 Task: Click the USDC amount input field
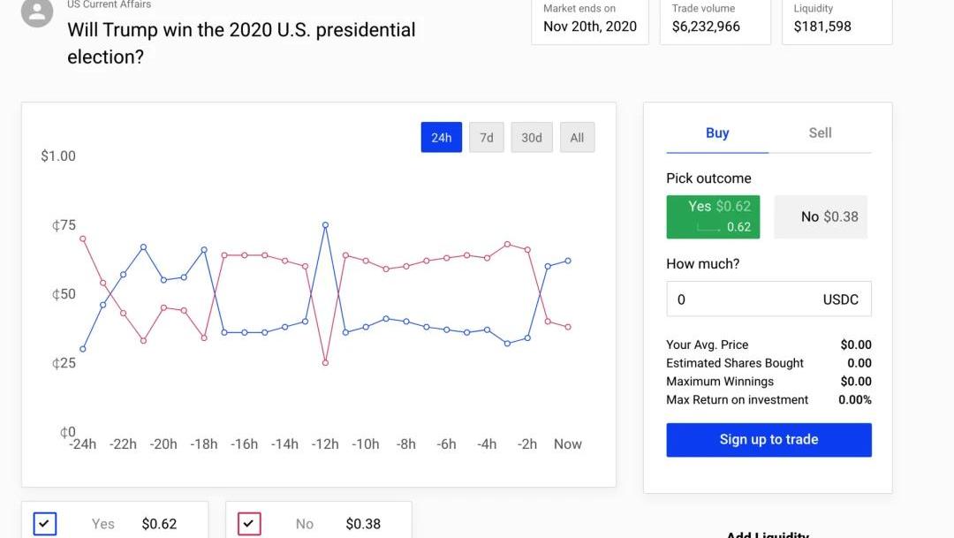point(768,299)
